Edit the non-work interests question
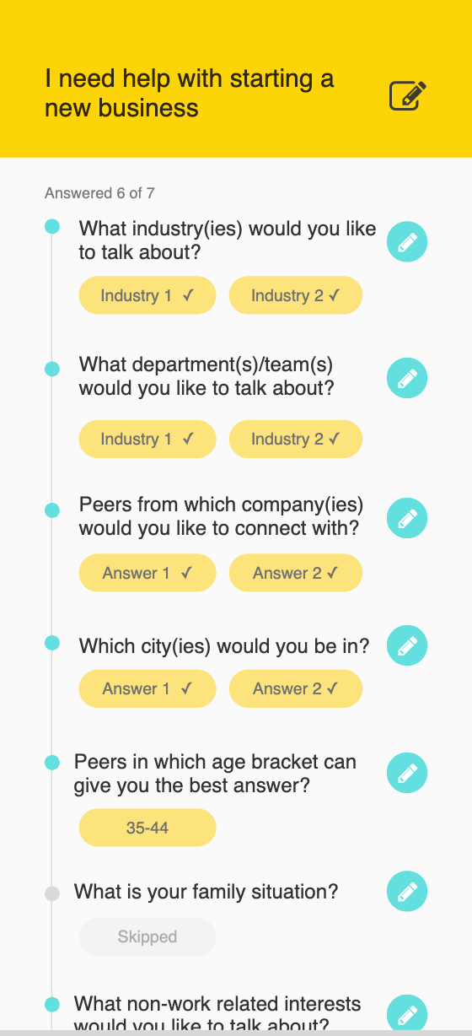Viewport: 472px width, 1036px height. tap(407, 1014)
